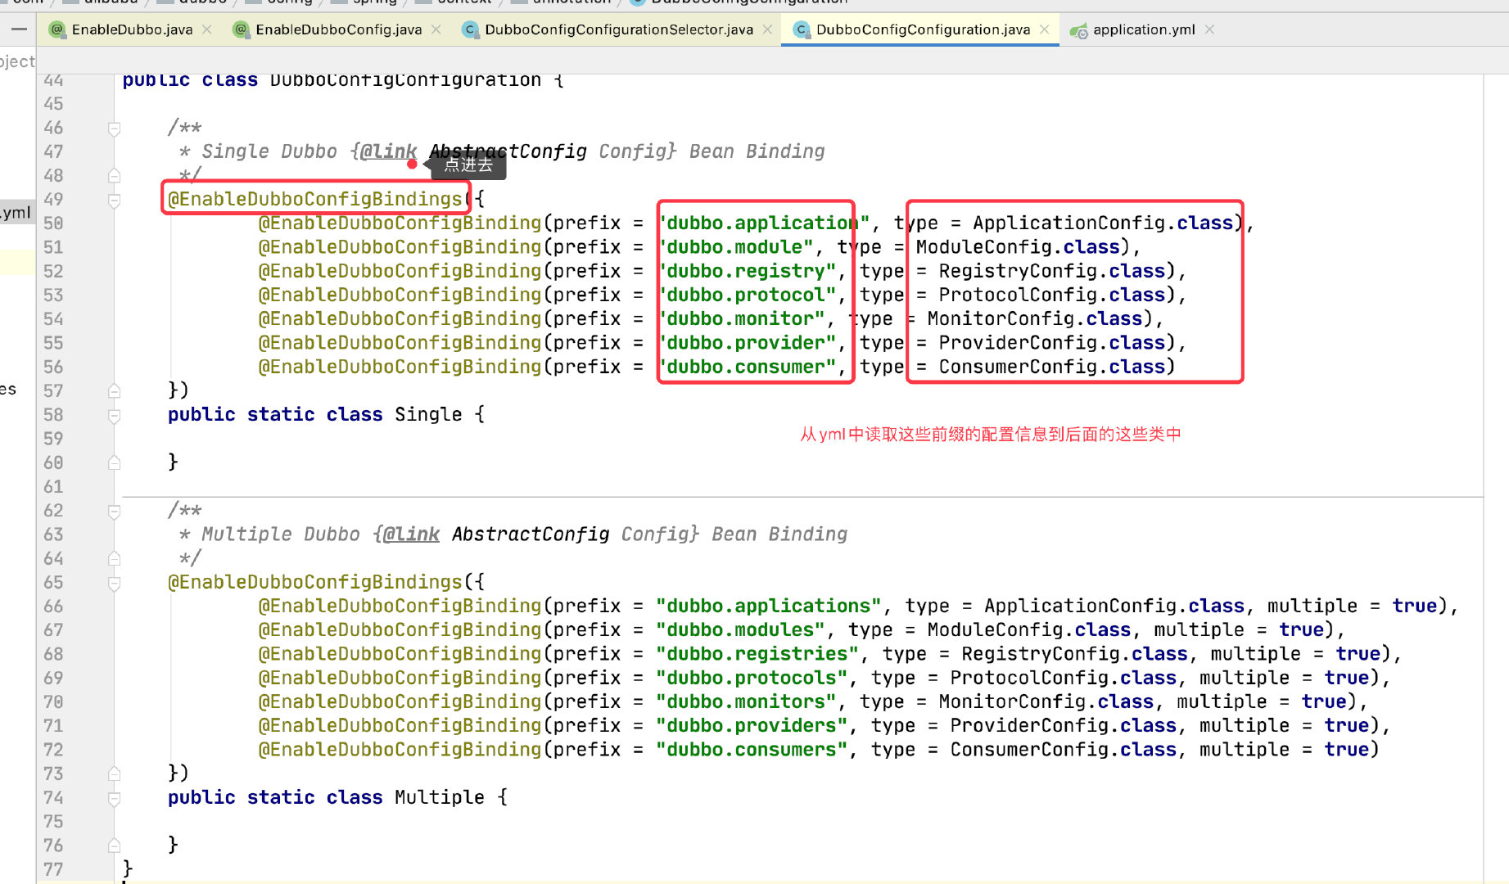Click the Spring config icon on the application.yml tab
The height and width of the screenshot is (884, 1509).
coord(1079,30)
